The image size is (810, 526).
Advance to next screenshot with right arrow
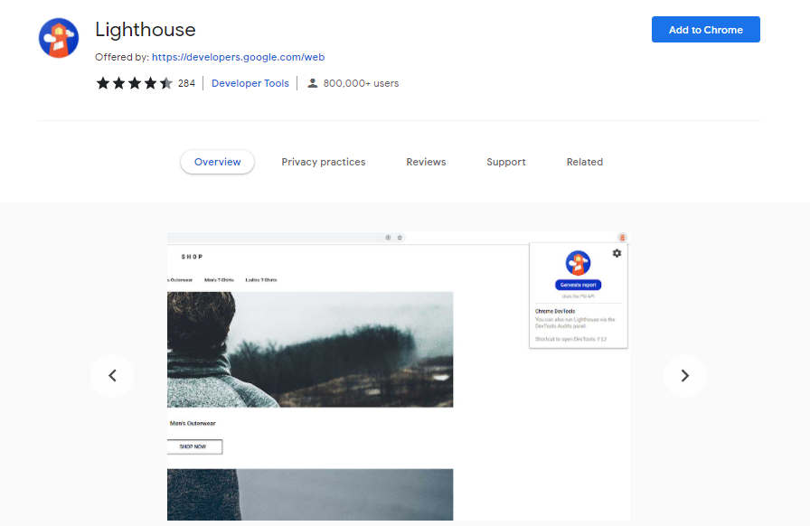click(x=684, y=376)
